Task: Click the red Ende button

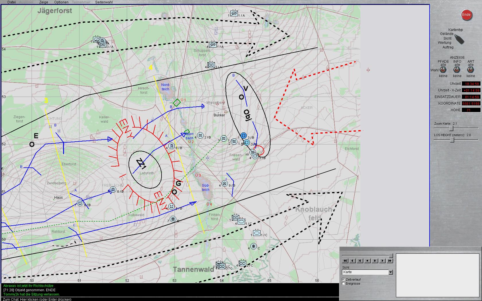Action: [466, 15]
